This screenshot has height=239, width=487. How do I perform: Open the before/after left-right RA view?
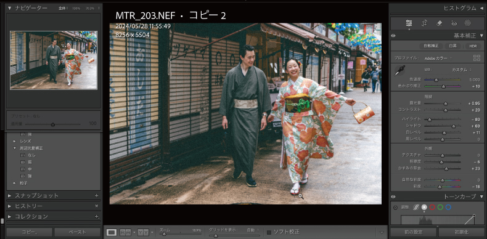(x=125, y=232)
